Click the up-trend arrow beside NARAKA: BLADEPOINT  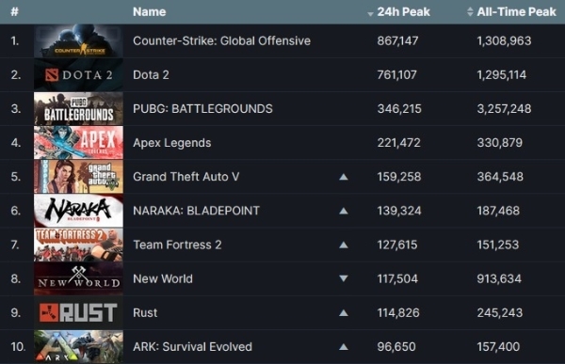(344, 211)
